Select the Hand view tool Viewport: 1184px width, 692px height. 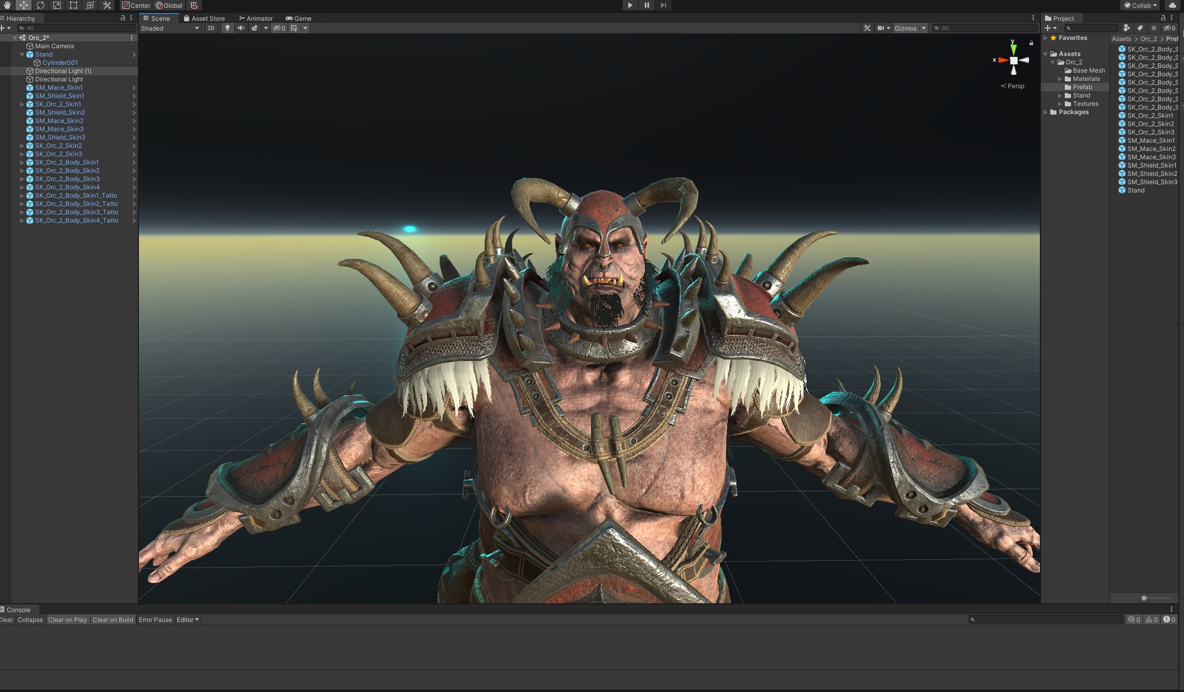point(7,5)
